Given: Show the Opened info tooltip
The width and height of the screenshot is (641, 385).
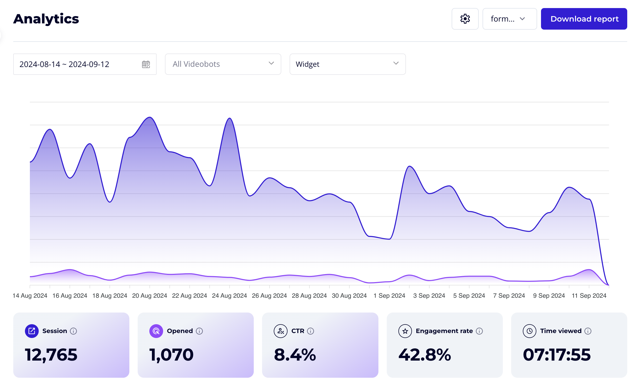Looking at the screenshot, I should 199,331.
